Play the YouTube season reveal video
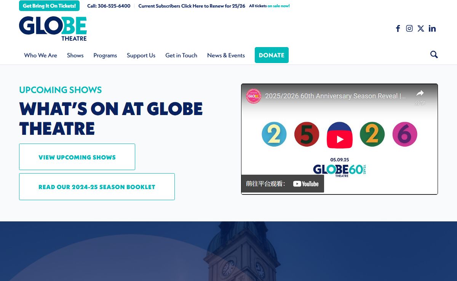The image size is (457, 281). (340, 139)
